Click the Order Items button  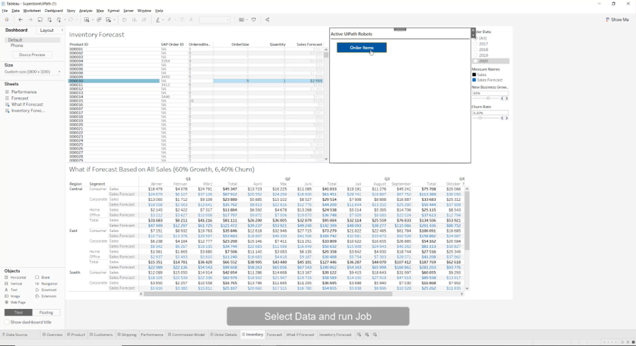pyautogui.click(x=361, y=48)
